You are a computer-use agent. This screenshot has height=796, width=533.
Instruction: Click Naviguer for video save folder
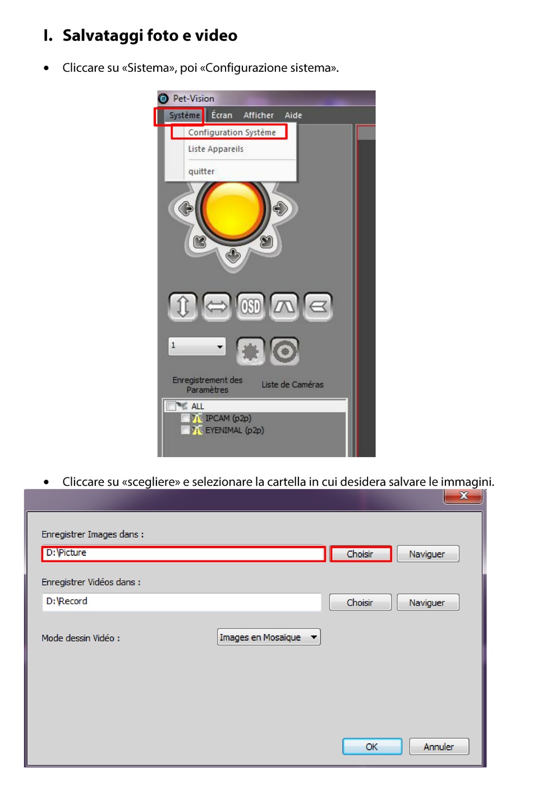click(428, 602)
